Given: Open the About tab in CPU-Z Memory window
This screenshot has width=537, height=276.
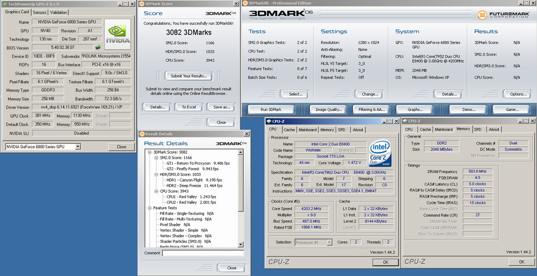Looking at the screenshot, I should coord(494,129).
